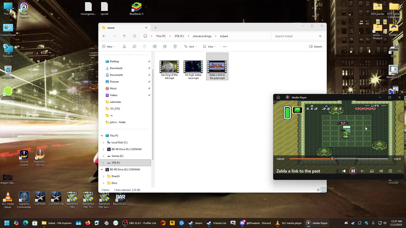Open Videos in the sidebar

pyautogui.click(x=114, y=95)
